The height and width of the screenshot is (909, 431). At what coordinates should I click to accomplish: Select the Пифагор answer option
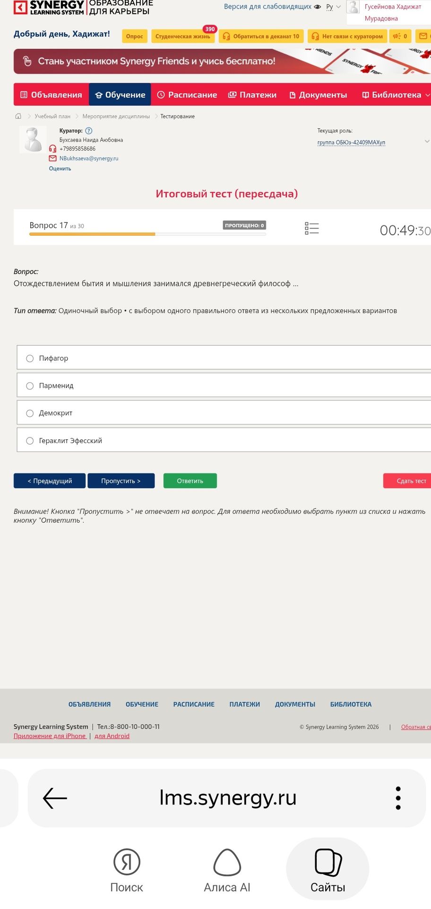(x=224, y=358)
